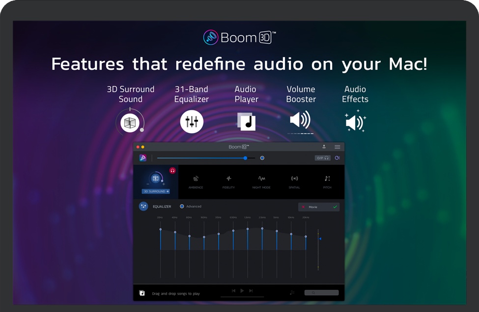
Task: Click the 'Drag and drop songs to play' text
Action: (x=176, y=293)
